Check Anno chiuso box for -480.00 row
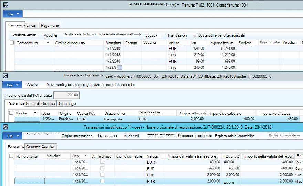 (102, 168)
